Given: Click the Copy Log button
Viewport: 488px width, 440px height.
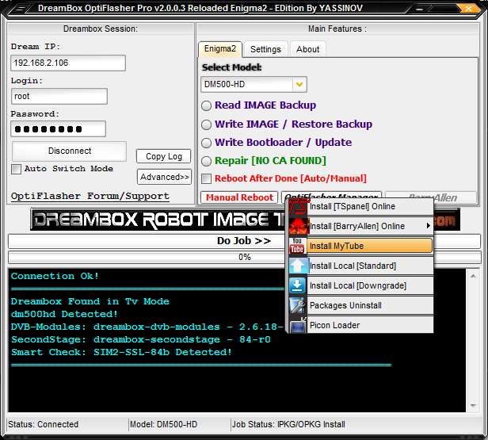Looking at the screenshot, I should pos(164,156).
